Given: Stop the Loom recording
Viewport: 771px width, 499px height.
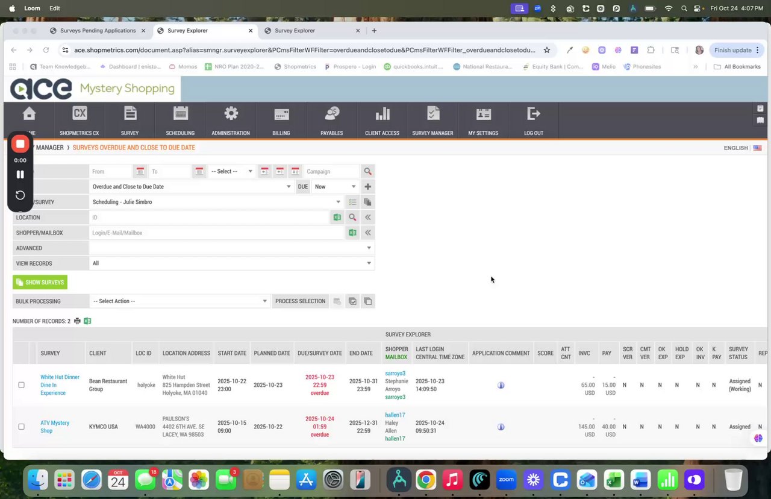Looking at the screenshot, I should pos(20,143).
